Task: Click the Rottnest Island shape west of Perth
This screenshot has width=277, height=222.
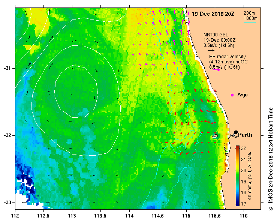Action: tap(215, 136)
